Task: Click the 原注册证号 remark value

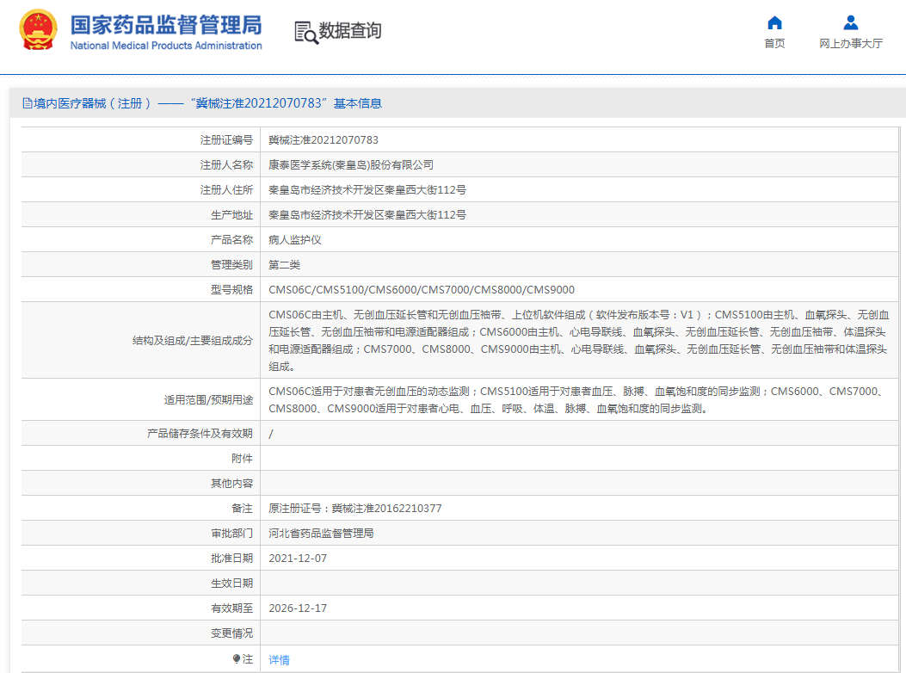Action: click(354, 509)
